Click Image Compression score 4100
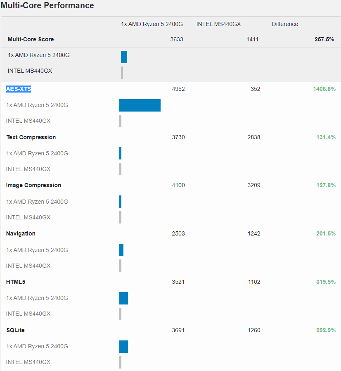 coord(178,185)
